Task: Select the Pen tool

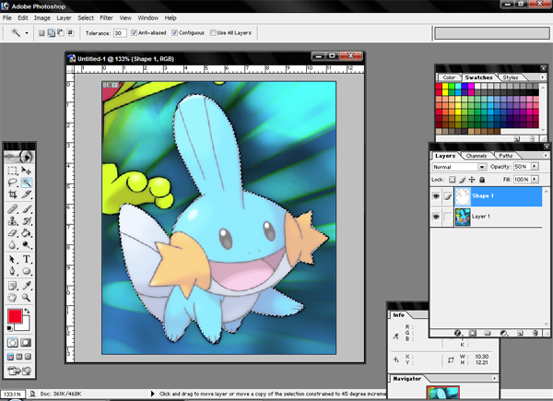Action: pyautogui.click(x=12, y=271)
